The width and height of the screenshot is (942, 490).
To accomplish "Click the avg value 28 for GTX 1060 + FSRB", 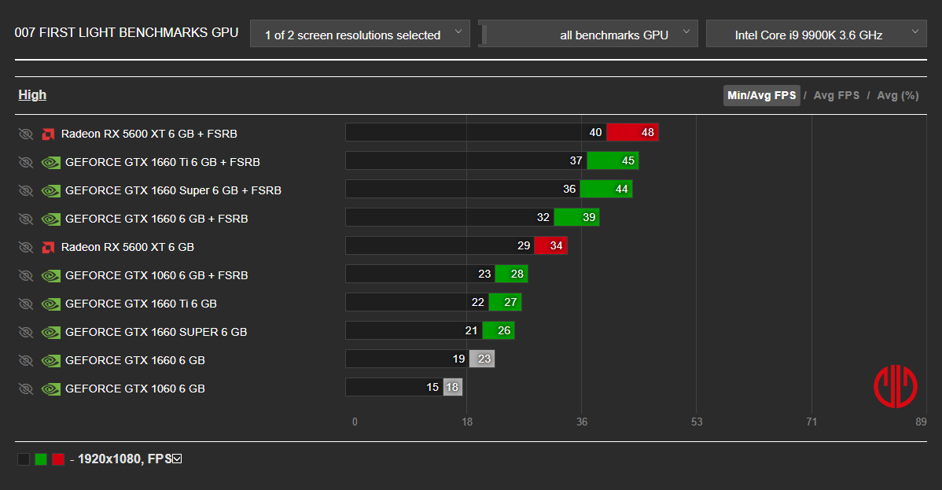I will [517, 274].
